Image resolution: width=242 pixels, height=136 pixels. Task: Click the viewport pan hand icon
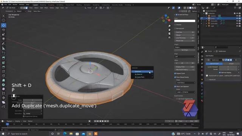(169, 30)
